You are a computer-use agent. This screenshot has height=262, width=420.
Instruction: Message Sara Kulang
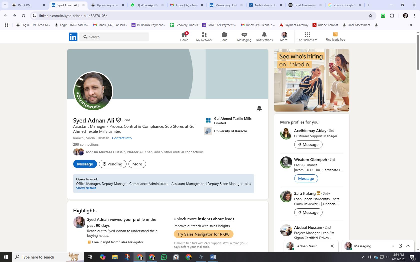click(x=308, y=212)
